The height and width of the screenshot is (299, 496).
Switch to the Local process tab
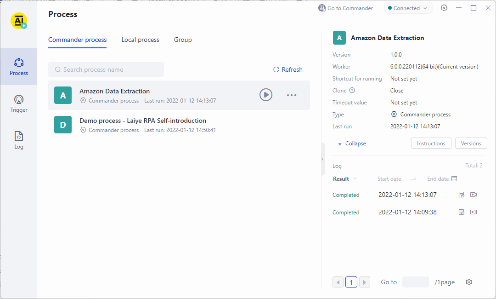coord(140,40)
